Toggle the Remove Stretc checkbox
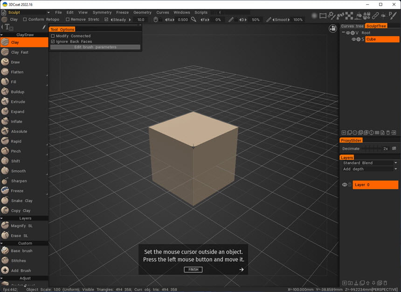 coord(68,20)
